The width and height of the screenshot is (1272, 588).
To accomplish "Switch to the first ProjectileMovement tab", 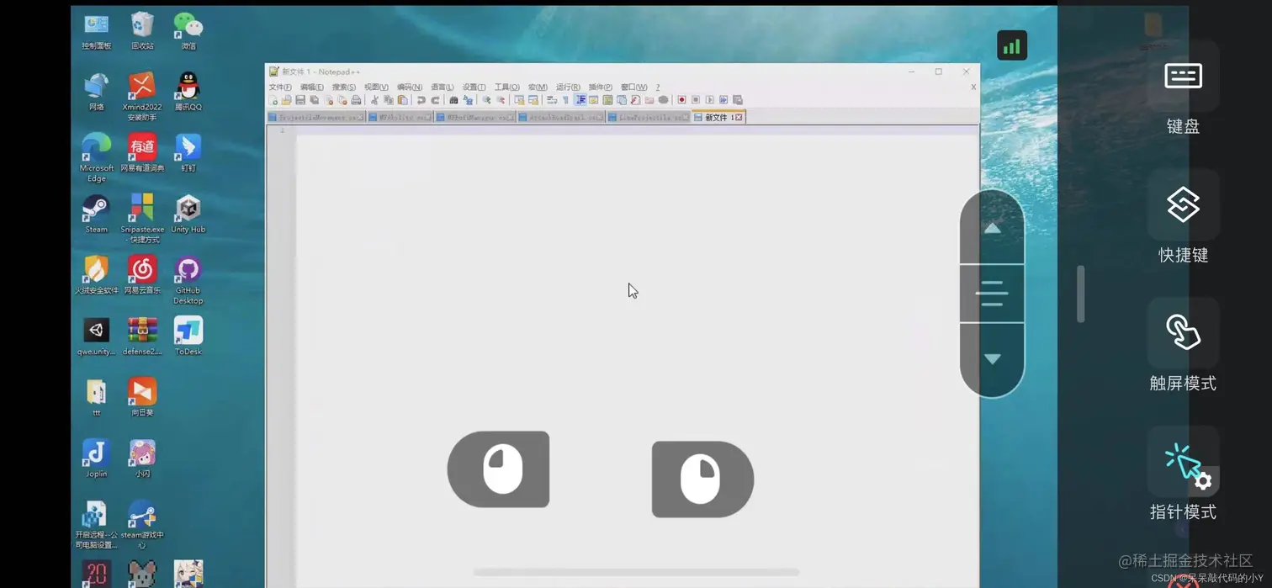I will click(315, 118).
